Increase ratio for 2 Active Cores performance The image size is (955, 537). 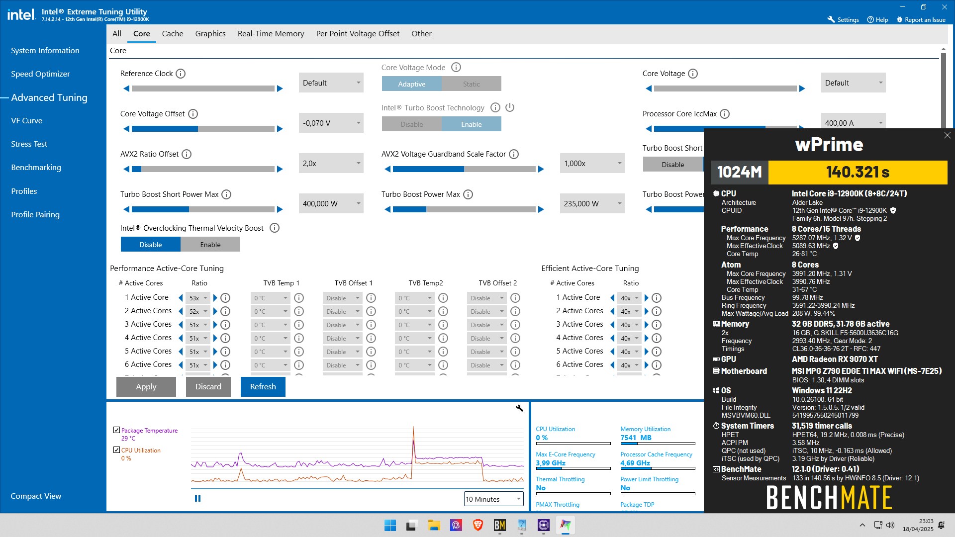click(x=215, y=311)
